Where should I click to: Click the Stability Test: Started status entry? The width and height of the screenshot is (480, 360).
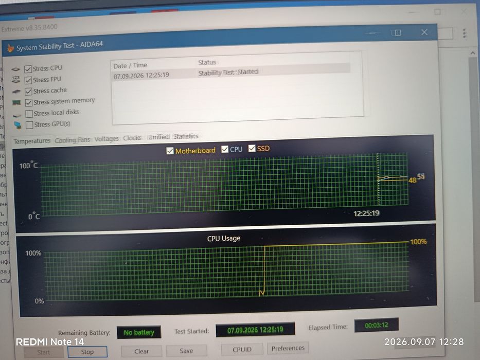click(x=228, y=73)
